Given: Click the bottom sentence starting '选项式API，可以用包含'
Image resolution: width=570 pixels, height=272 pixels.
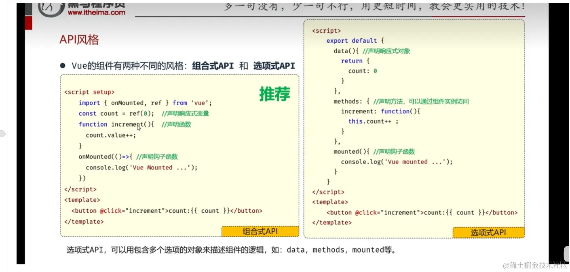Looking at the screenshot, I should pyautogui.click(x=231, y=250).
